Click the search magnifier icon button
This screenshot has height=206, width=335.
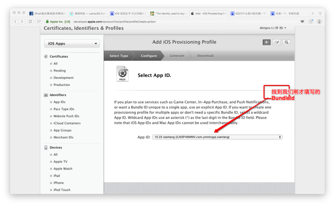pos(287,42)
